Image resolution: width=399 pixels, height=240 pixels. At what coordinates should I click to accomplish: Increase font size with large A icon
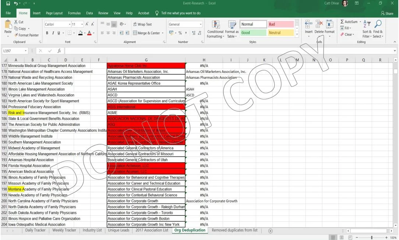pyautogui.click(x=87, y=24)
